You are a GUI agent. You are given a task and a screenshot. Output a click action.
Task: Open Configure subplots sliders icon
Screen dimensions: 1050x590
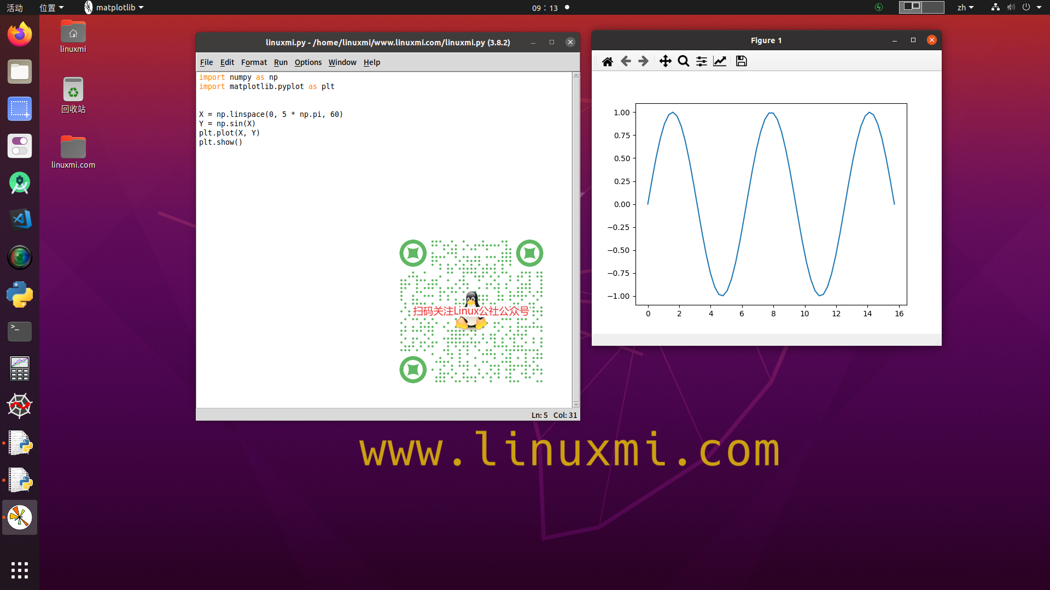[701, 61]
